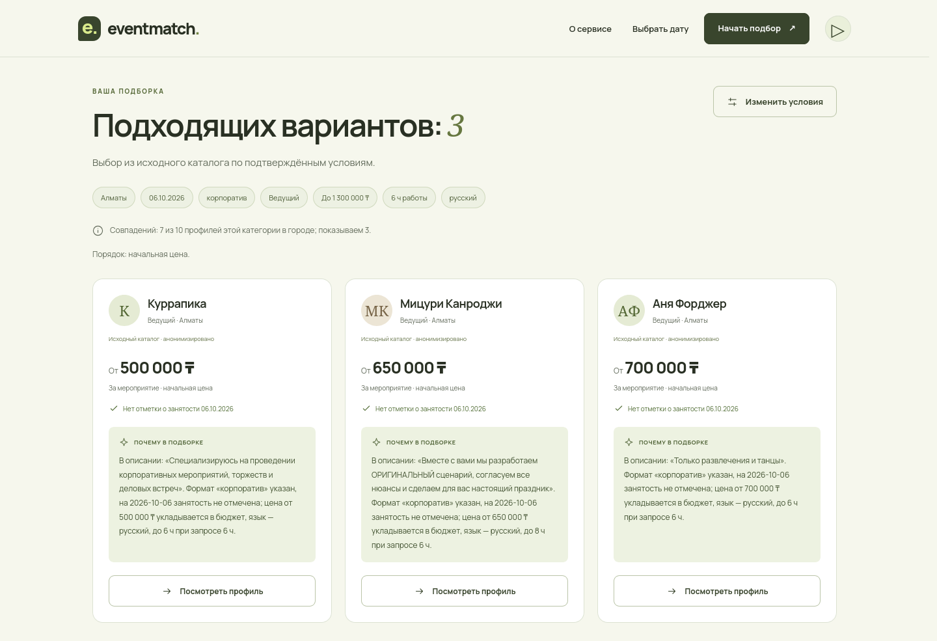Click the ВАША ПОДБОРКА label
This screenshot has height=641, width=937.
pos(128,91)
